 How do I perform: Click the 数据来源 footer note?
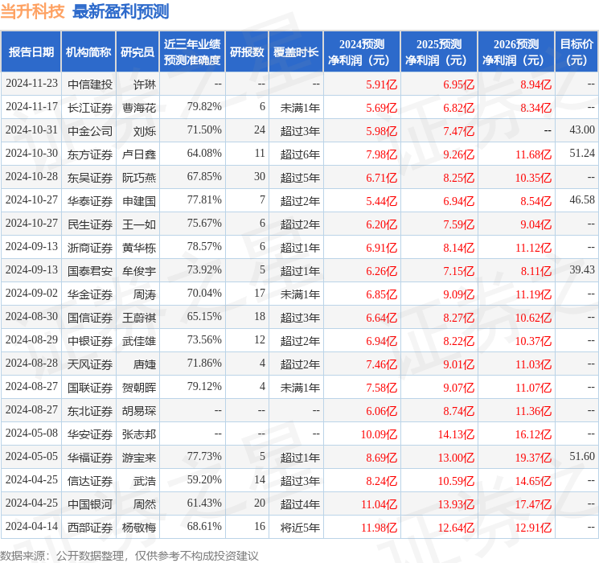(x=129, y=555)
